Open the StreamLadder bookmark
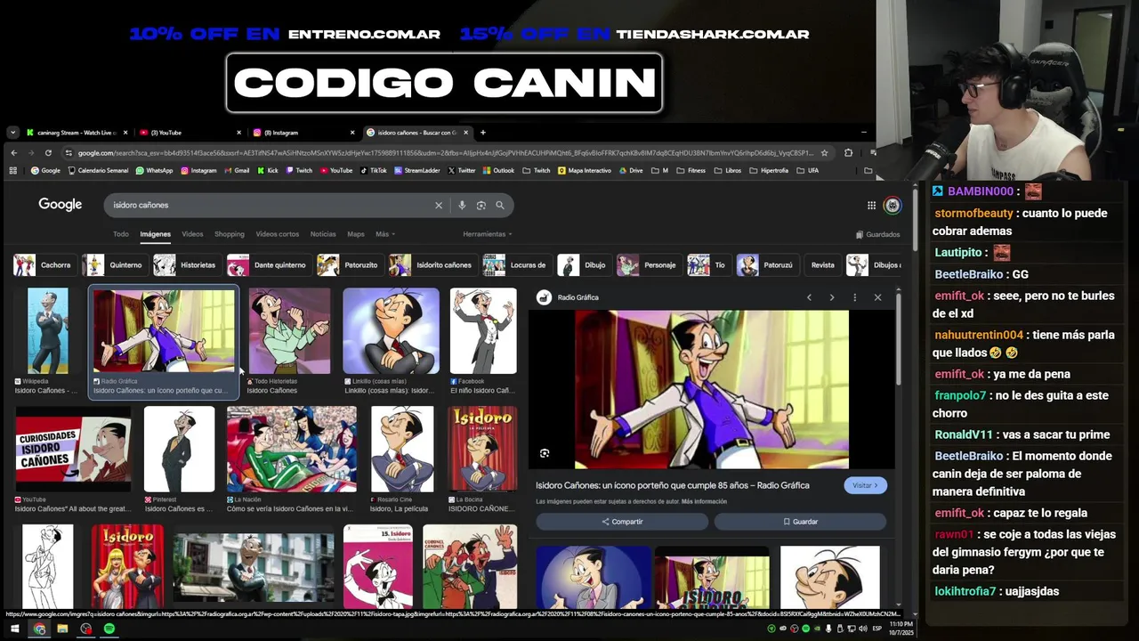Viewport: 1139px width, 641px height. [417, 170]
